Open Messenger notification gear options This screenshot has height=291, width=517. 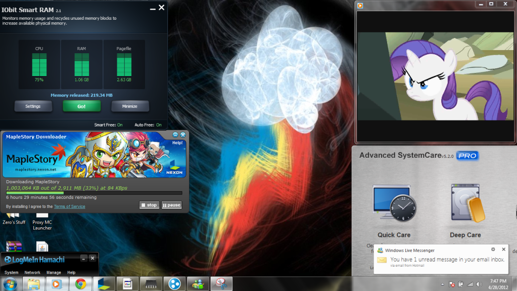(x=493, y=250)
